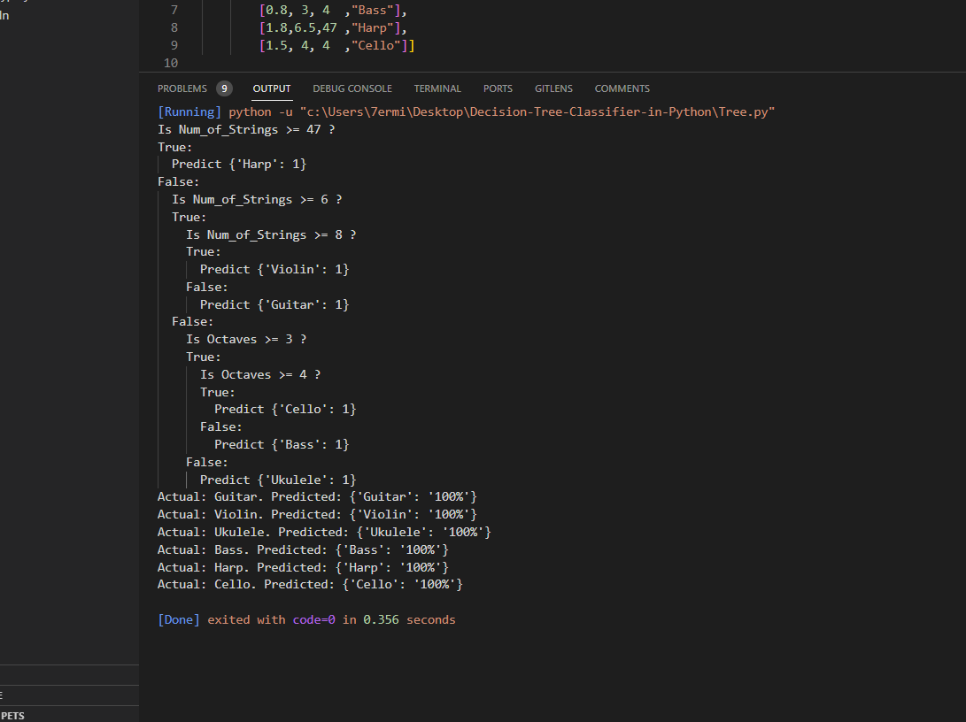Open the OUTPUT panel tab
This screenshot has width=966, height=722.
click(x=271, y=88)
